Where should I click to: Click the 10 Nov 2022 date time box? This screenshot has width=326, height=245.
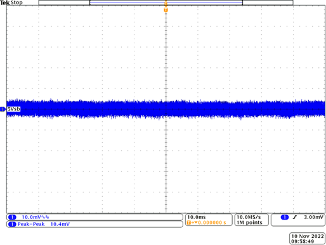pos(307,239)
